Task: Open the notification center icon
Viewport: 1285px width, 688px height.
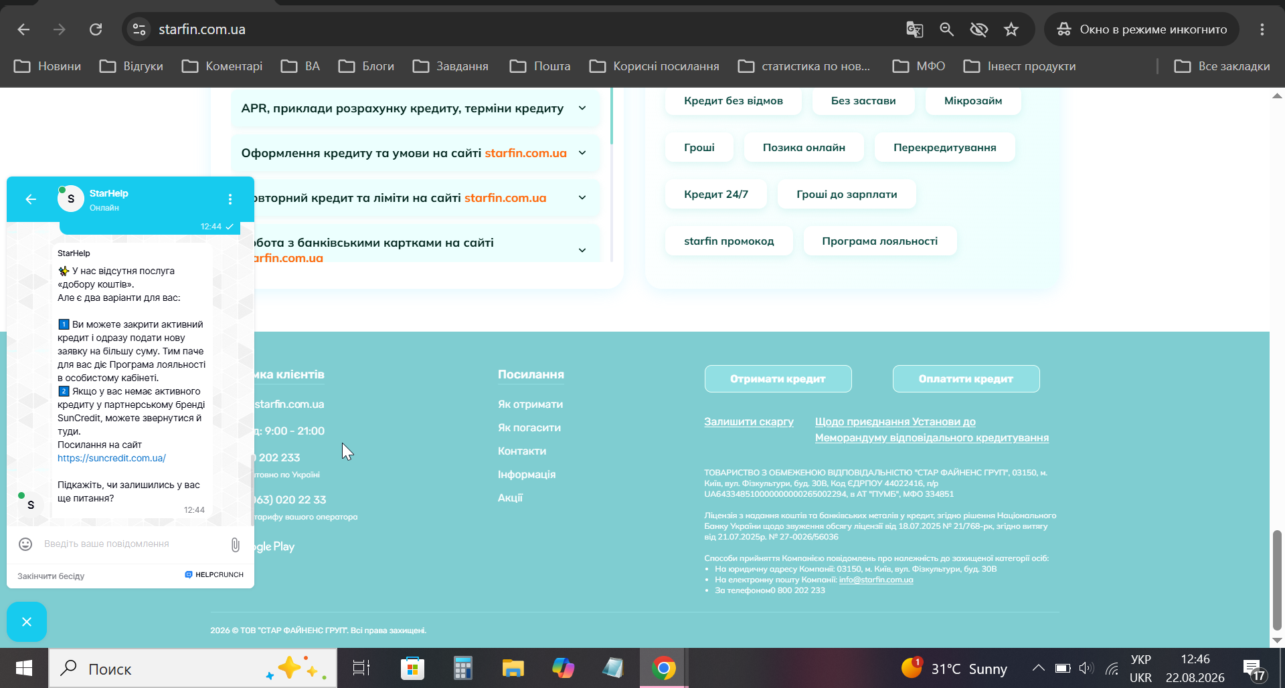Action: 1253,669
